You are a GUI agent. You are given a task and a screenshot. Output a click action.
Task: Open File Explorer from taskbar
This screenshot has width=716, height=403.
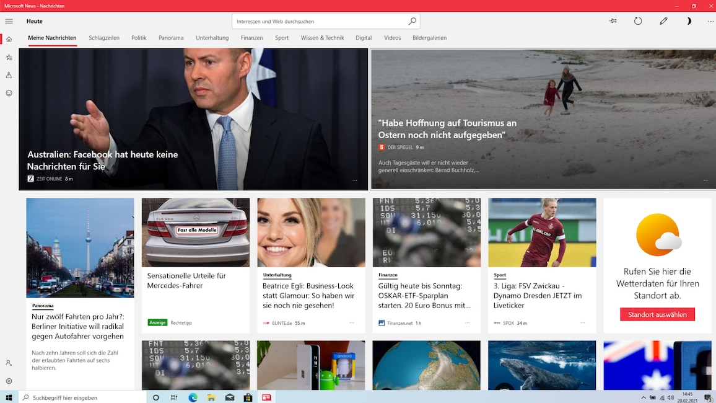tap(211, 397)
